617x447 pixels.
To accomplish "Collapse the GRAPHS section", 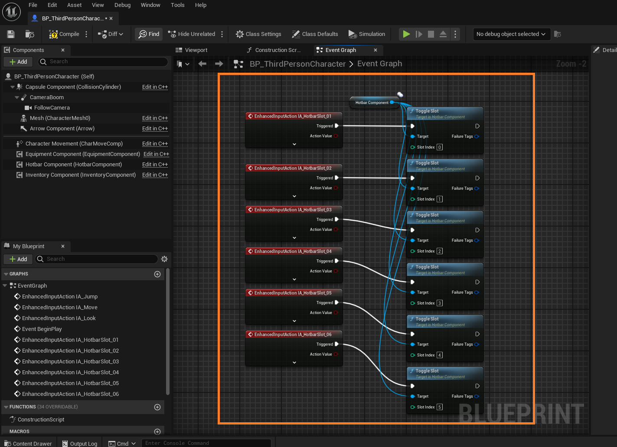I will point(6,274).
